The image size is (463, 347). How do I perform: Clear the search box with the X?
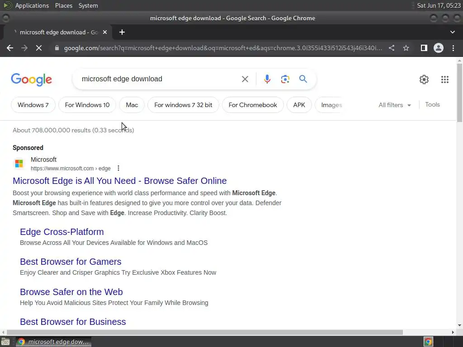coord(245,79)
